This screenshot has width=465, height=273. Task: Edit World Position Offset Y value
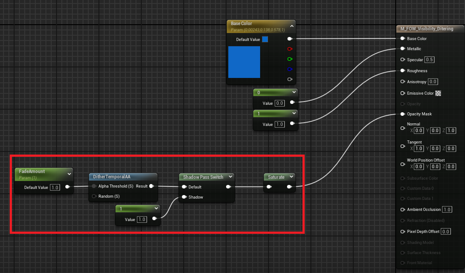click(435, 166)
